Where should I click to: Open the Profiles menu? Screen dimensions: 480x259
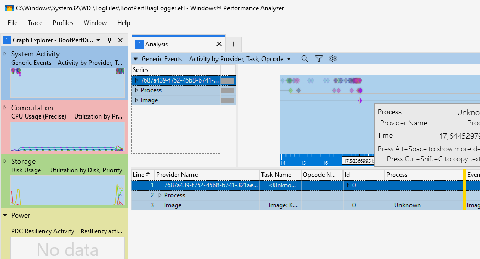(63, 23)
